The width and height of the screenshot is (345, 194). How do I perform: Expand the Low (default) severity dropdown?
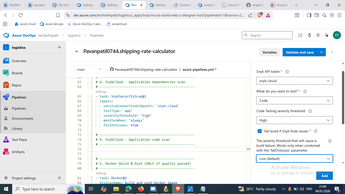(294, 159)
